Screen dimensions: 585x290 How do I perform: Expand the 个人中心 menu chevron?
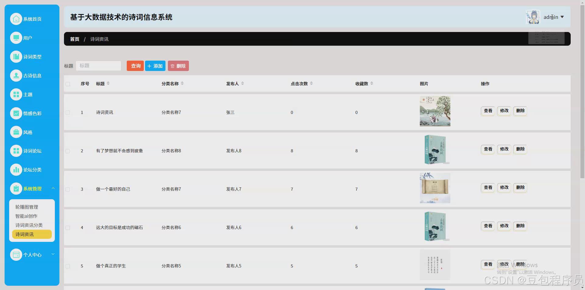pyautogui.click(x=53, y=254)
